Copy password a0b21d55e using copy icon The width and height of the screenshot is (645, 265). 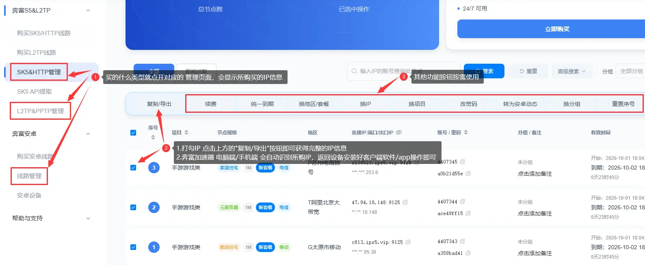pos(468,173)
